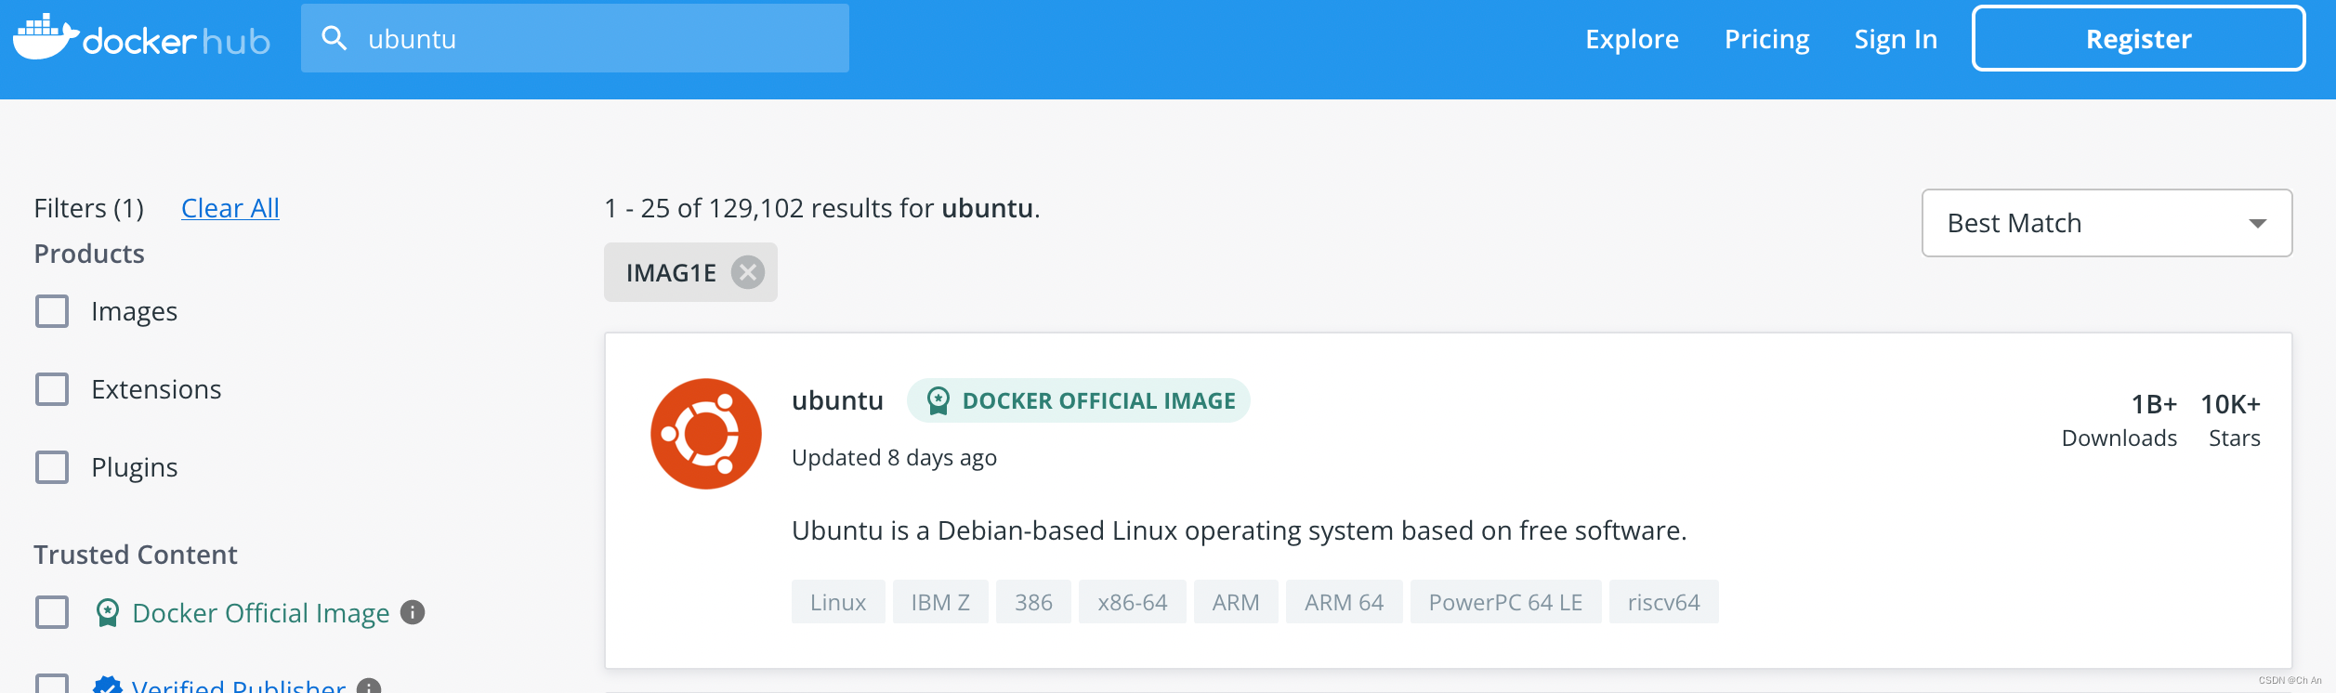Click the search magnifier icon
Viewport: 2336px width, 693px height.
point(334,38)
